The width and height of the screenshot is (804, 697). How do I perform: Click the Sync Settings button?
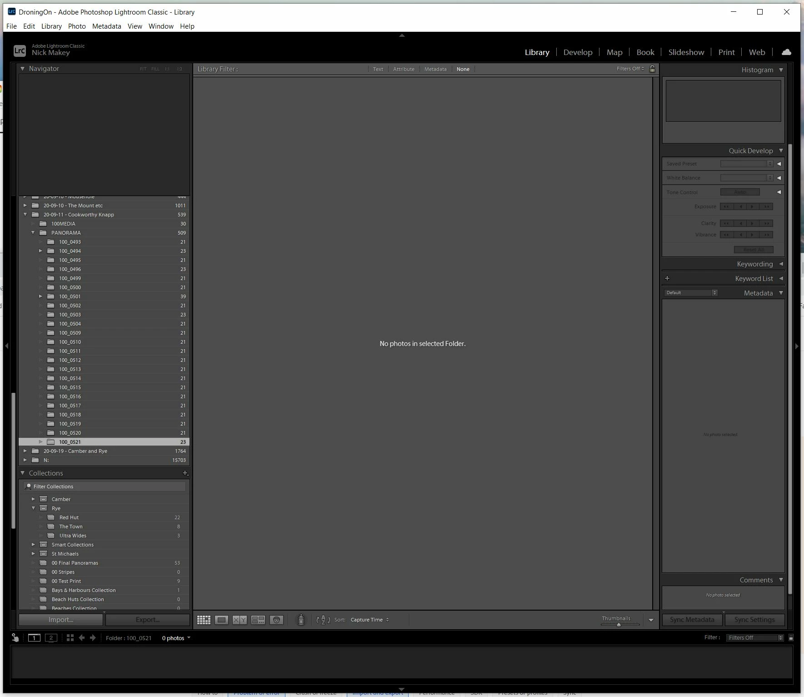pos(754,620)
